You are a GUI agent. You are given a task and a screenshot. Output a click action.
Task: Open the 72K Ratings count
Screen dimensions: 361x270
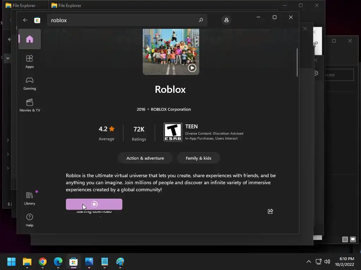[139, 133]
